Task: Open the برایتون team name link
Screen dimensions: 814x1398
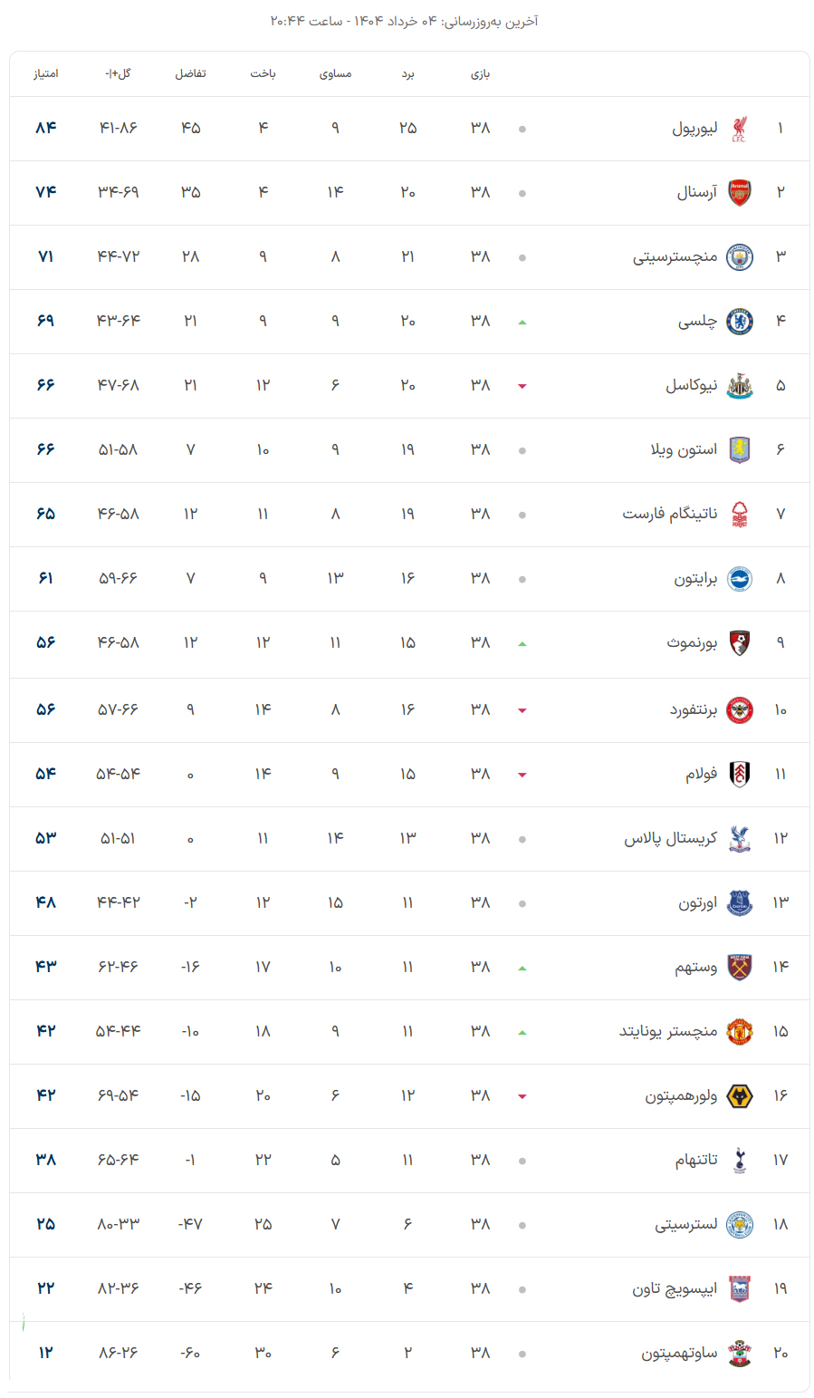Action: [x=695, y=578]
